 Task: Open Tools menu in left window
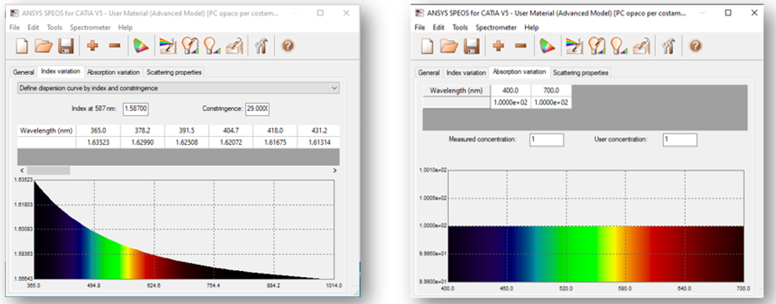(x=55, y=27)
